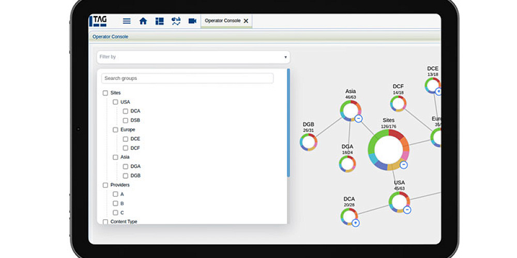This screenshot has width=517, height=258.
Task: Expand the DCE node plus button
Action: (x=438, y=91)
